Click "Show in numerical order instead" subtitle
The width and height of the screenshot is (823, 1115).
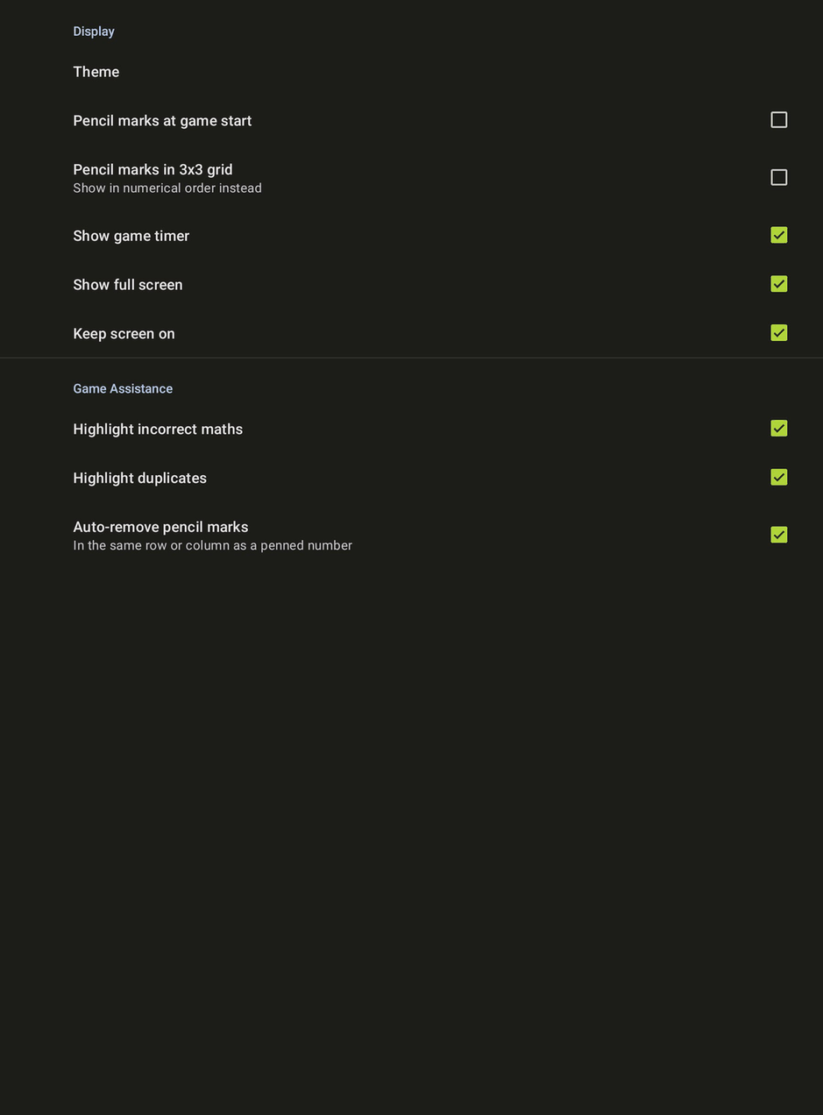click(x=167, y=188)
